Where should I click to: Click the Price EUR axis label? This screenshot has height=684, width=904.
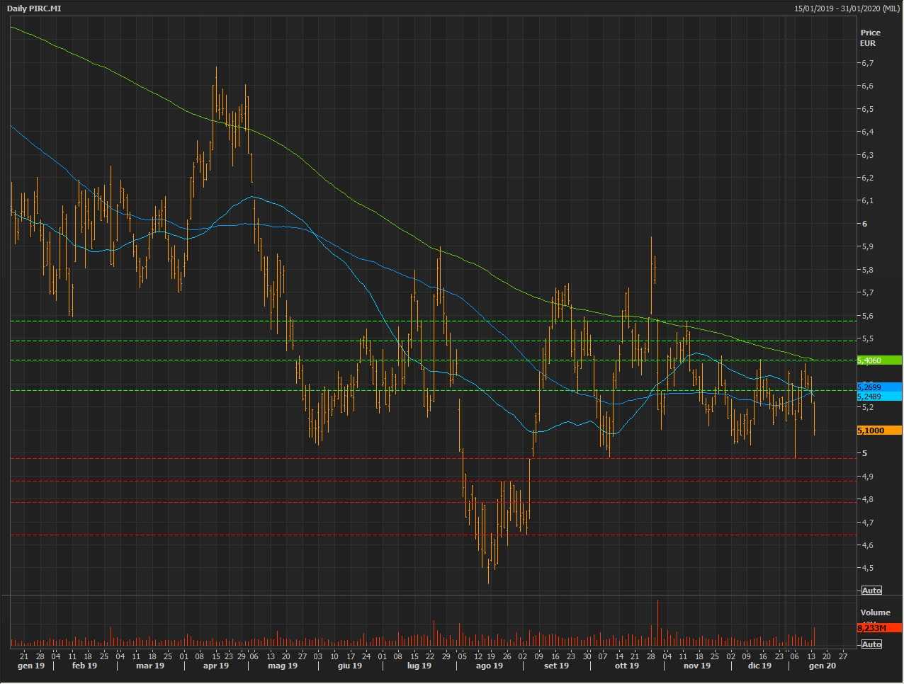[x=870, y=38]
